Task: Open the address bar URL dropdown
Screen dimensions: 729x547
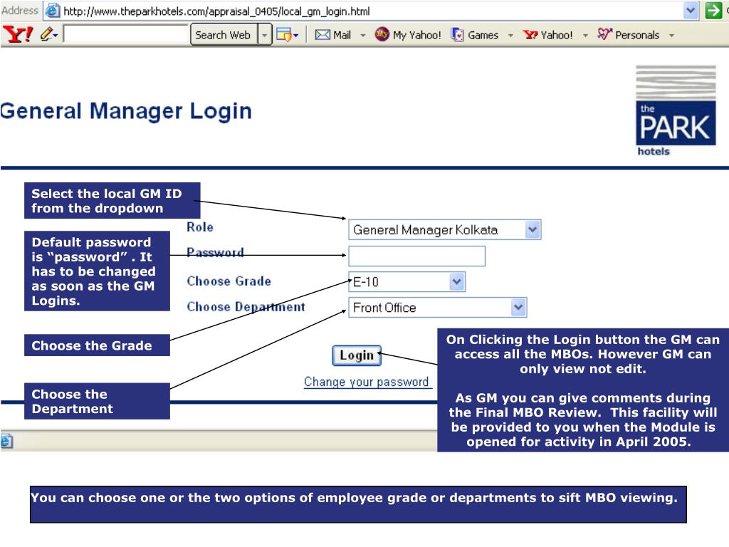Action: click(x=691, y=10)
